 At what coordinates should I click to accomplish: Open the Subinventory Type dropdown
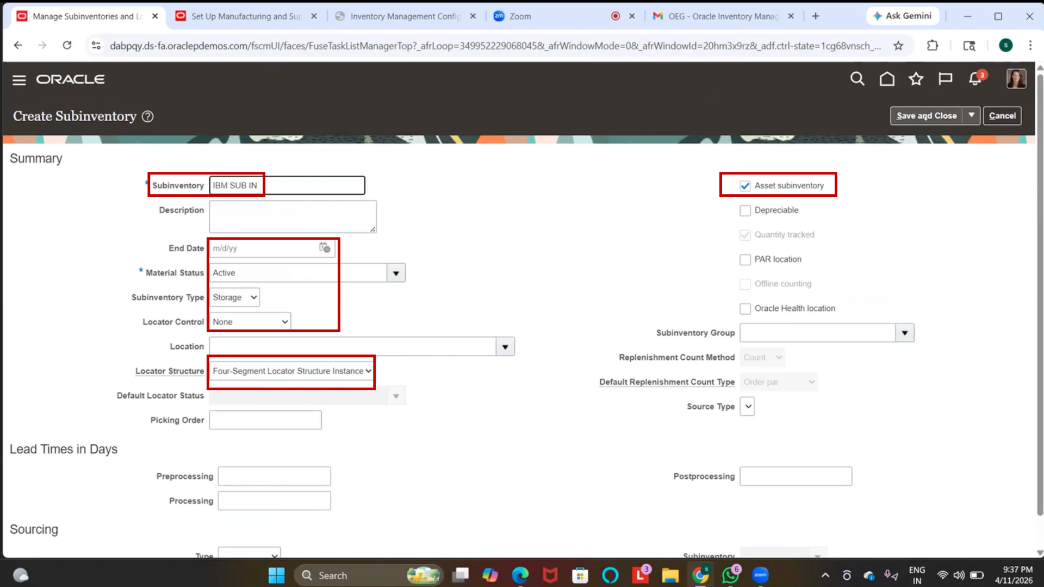tap(234, 297)
